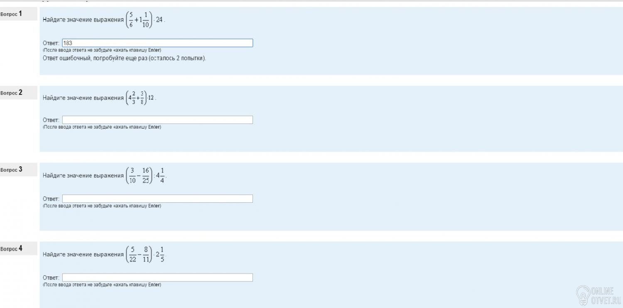Click the question 2 expression multiplied by 12
The width and height of the screenshot is (623, 308).
point(140,98)
